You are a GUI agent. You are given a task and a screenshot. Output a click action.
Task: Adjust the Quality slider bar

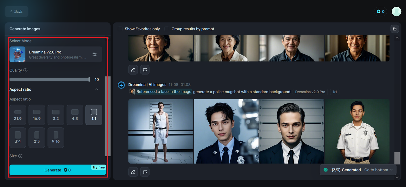(x=49, y=80)
